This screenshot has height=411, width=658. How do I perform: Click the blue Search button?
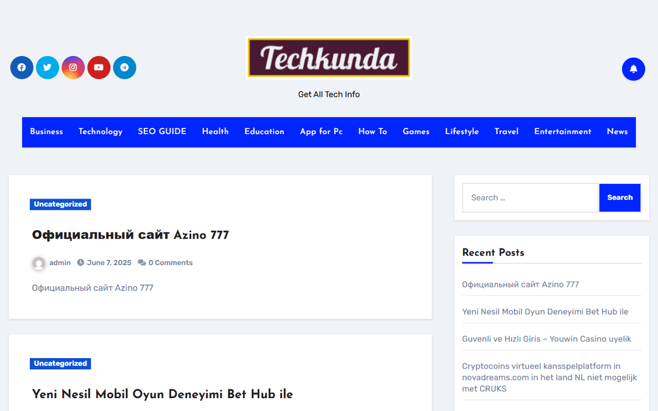click(x=620, y=197)
